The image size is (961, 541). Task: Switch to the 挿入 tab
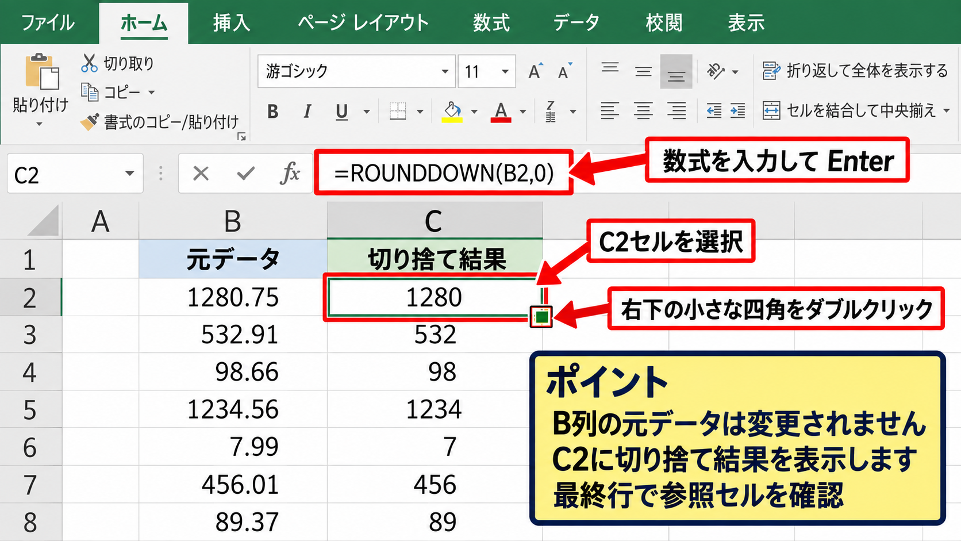(x=232, y=23)
